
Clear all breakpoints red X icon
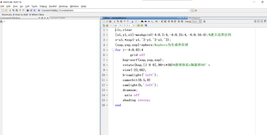165,21
